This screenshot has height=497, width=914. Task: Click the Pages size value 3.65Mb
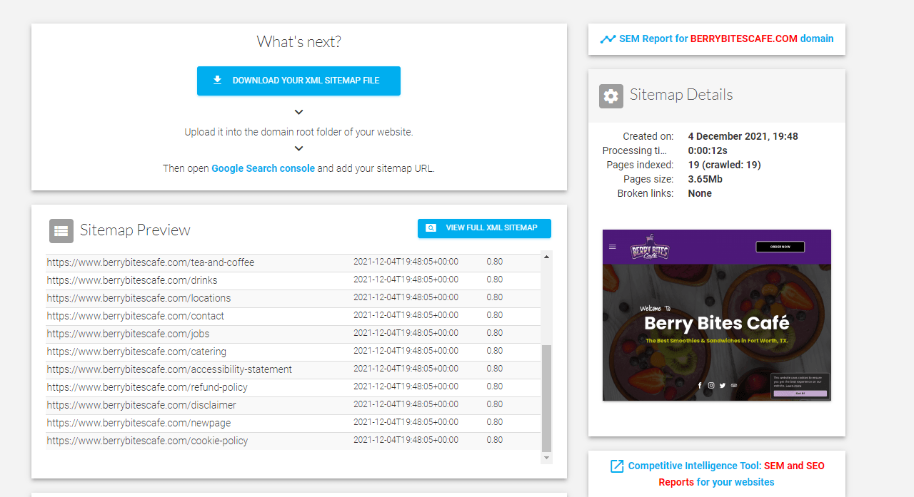point(705,179)
